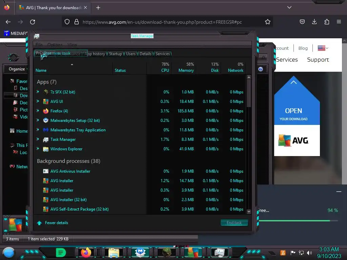The width and height of the screenshot is (347, 260).
Task: Switch to the Users tab
Action: pos(130,54)
